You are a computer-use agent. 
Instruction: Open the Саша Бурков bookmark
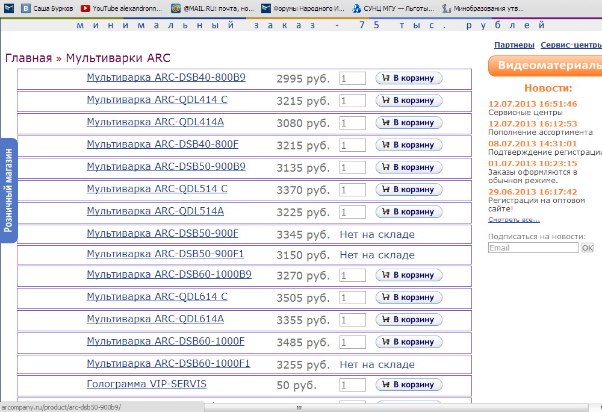[47, 8]
